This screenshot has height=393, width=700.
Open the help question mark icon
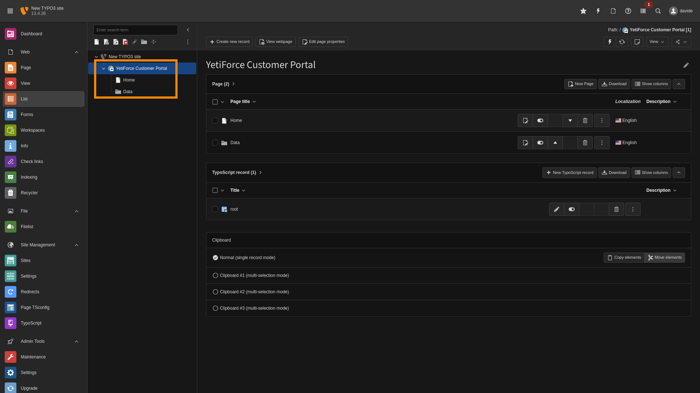(628, 11)
